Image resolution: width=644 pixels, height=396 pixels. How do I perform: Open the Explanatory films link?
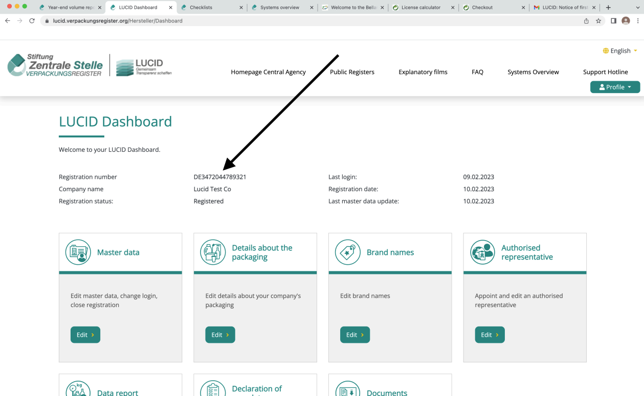[x=423, y=72]
